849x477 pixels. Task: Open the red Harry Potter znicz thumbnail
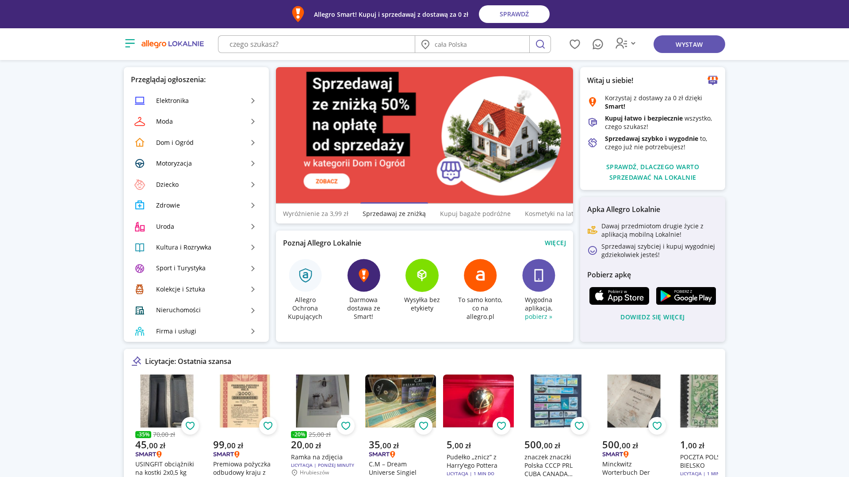tap(478, 401)
